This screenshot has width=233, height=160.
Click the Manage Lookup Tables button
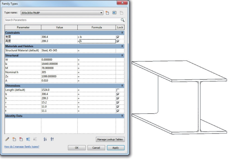pos(110,139)
